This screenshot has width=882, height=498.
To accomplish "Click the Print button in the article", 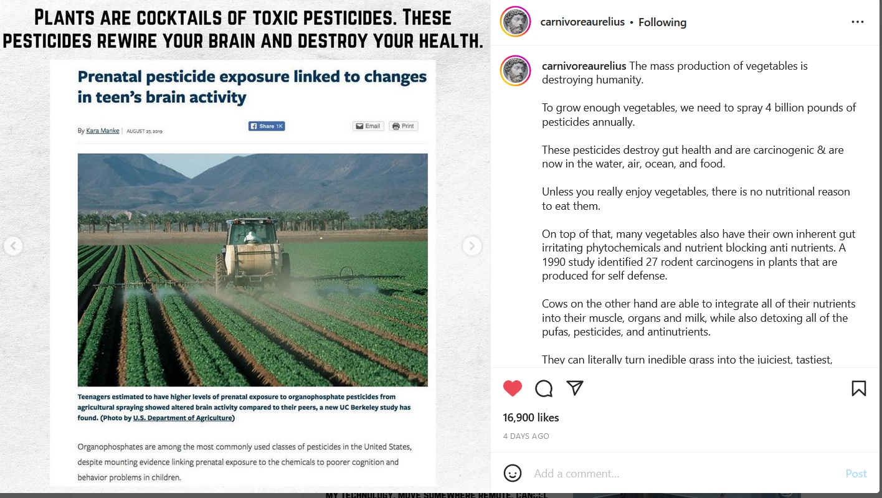I will point(403,126).
